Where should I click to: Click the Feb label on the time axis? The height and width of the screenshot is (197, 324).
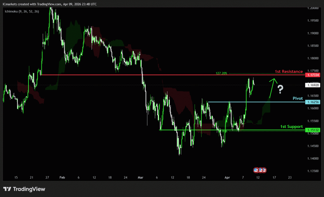point(62,178)
